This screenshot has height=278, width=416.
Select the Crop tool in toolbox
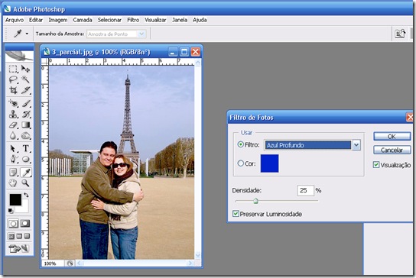click(13, 90)
